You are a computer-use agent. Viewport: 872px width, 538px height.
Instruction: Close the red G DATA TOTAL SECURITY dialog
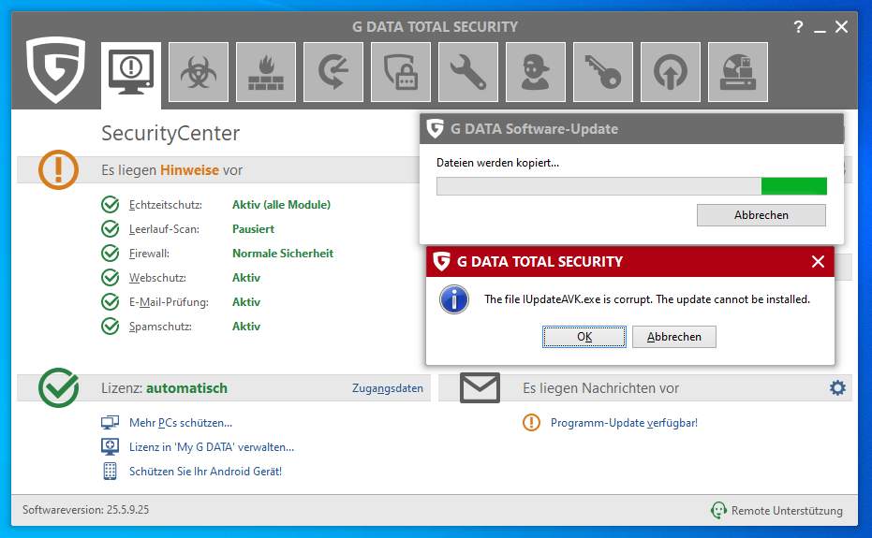tap(818, 262)
